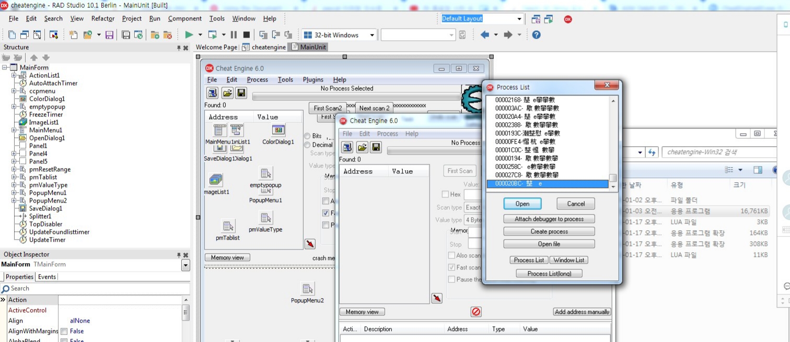This screenshot has width=790, height=342.
Task: Click the Attach debugger to process button
Action: [x=549, y=219]
